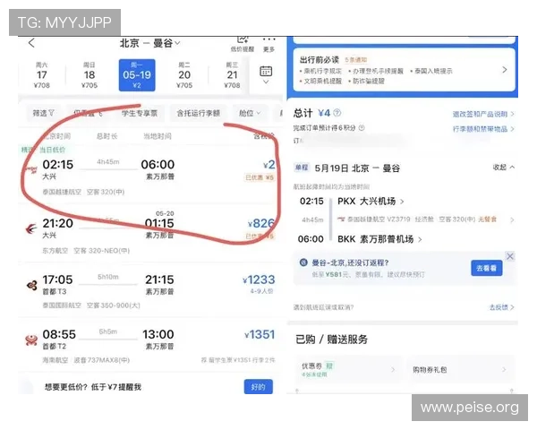The image size is (537, 430).
Task: Select the 17:05 首都T3 flight priced ¥1233
Action: [x=150, y=290]
